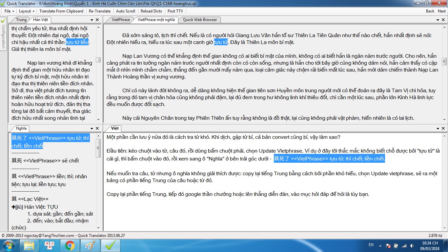Close the Hán Việt panel
The width and height of the screenshot is (448, 252).
coord(98,20)
